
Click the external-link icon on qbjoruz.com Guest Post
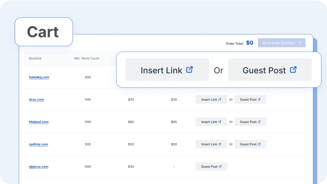220,167
